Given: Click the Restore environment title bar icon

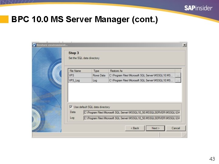Looking at the screenshot, I should point(34,45).
